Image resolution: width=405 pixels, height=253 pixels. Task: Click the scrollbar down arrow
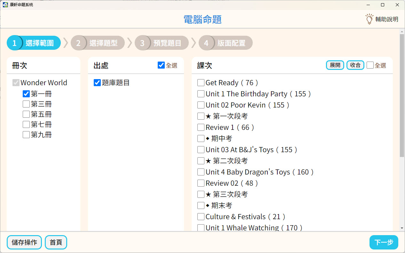pos(402,228)
